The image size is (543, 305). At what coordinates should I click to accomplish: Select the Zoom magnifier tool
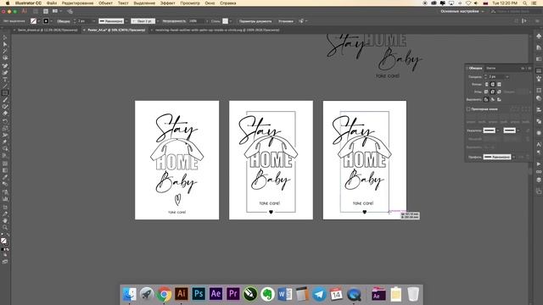click(x=5, y=227)
